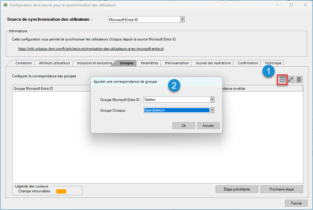The width and height of the screenshot is (313, 210).
Task: Click the trash delete mapping icon
Action: pyautogui.click(x=299, y=79)
